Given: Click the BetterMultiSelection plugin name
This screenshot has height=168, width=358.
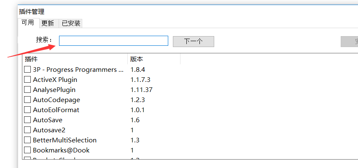Looking at the screenshot, I should pyautogui.click(x=65, y=140).
